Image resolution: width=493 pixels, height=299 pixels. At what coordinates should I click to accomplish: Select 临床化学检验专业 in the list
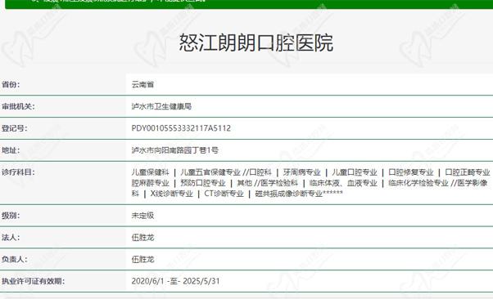(x=418, y=183)
